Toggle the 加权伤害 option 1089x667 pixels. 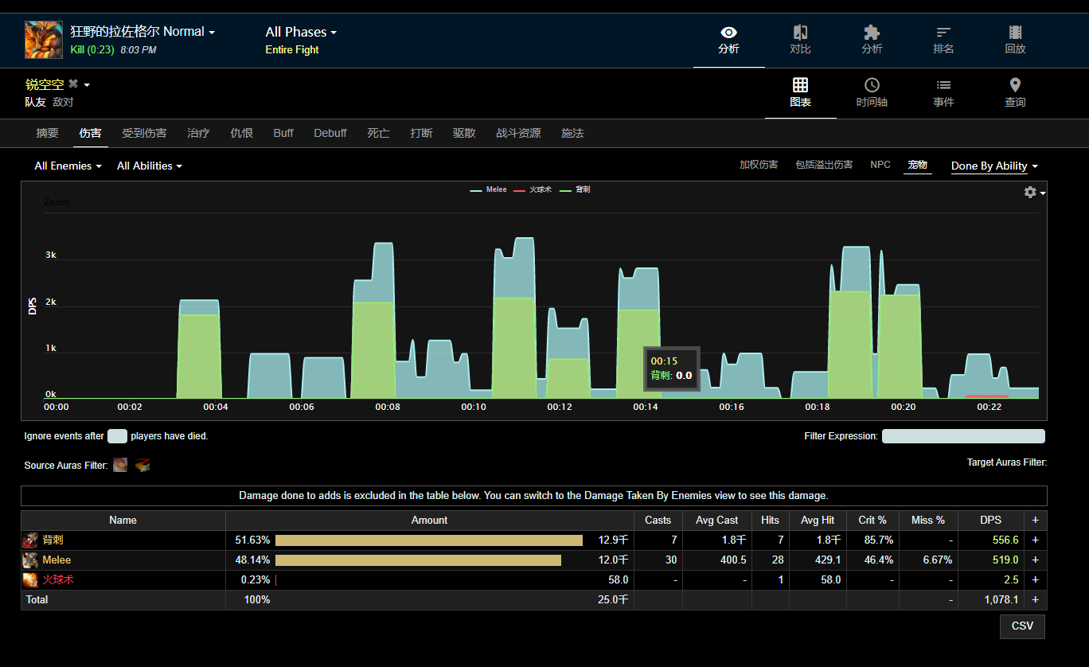tap(759, 165)
